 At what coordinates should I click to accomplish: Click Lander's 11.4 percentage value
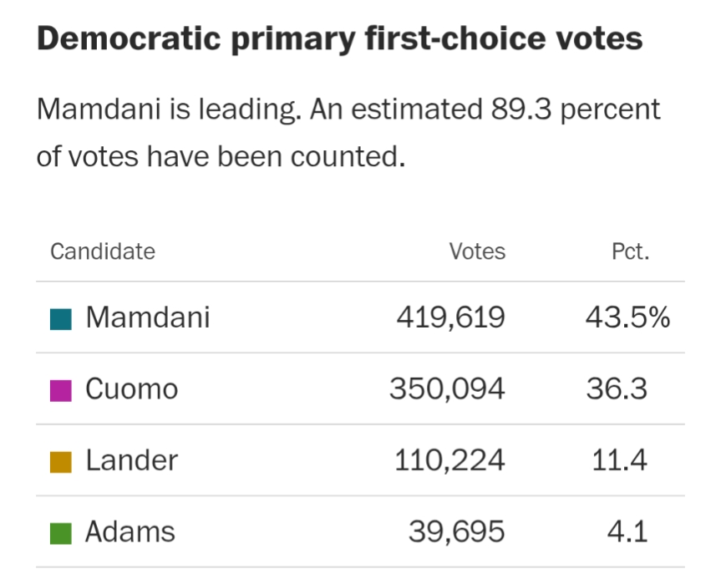(x=619, y=460)
